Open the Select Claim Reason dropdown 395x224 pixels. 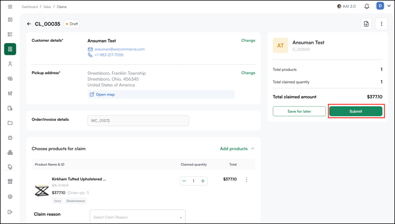[x=137, y=217]
